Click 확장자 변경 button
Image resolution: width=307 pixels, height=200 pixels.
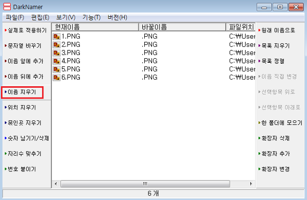[274, 169]
